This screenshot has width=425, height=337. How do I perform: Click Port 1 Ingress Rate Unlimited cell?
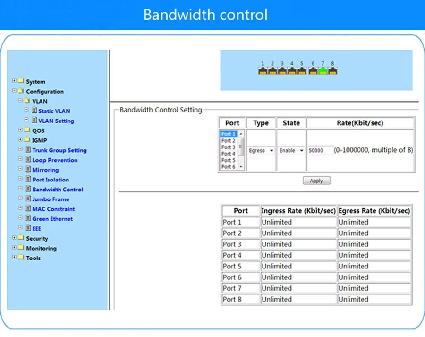point(299,222)
